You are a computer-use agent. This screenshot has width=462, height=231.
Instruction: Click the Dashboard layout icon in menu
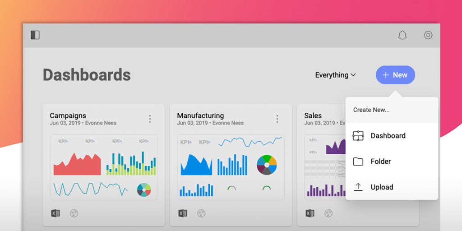click(x=358, y=136)
